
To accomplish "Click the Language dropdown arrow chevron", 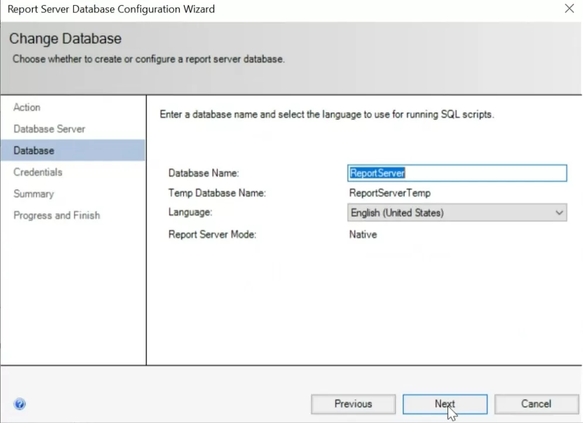I will click(559, 212).
